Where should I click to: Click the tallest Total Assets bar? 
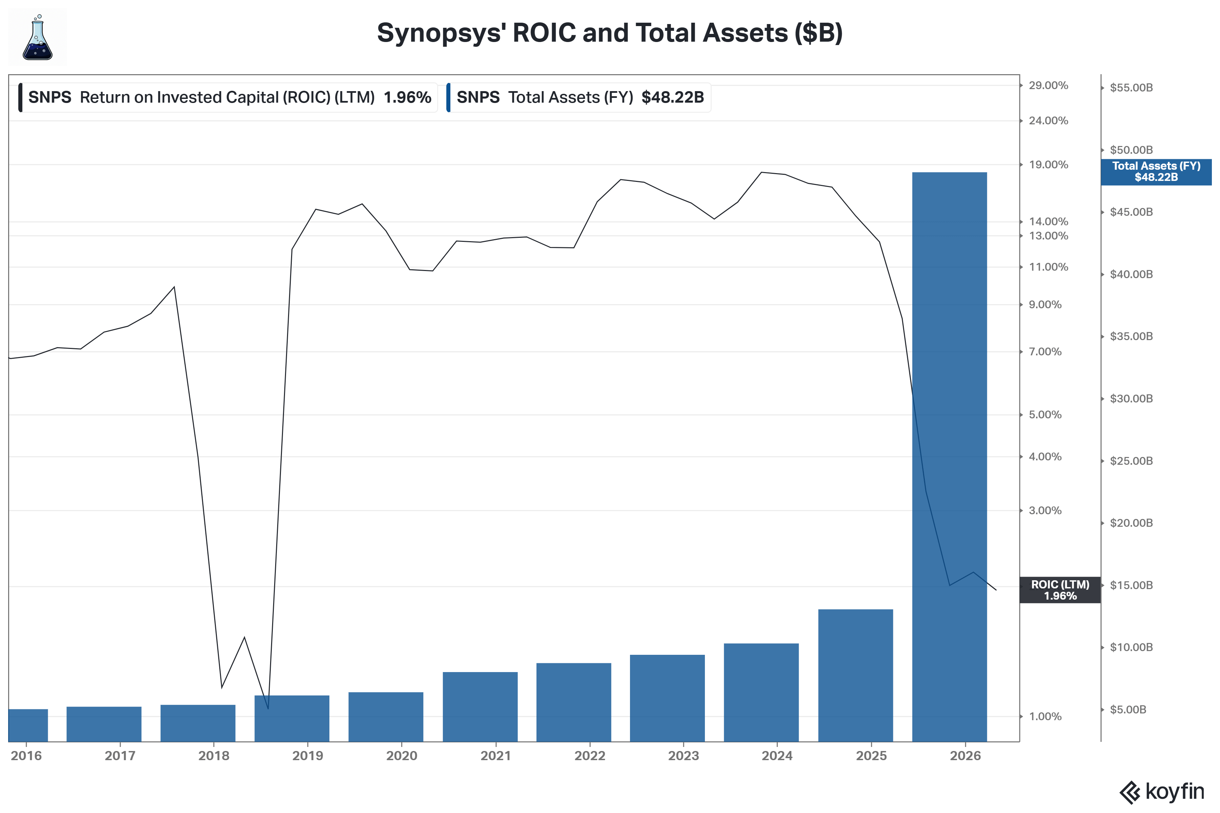(949, 457)
